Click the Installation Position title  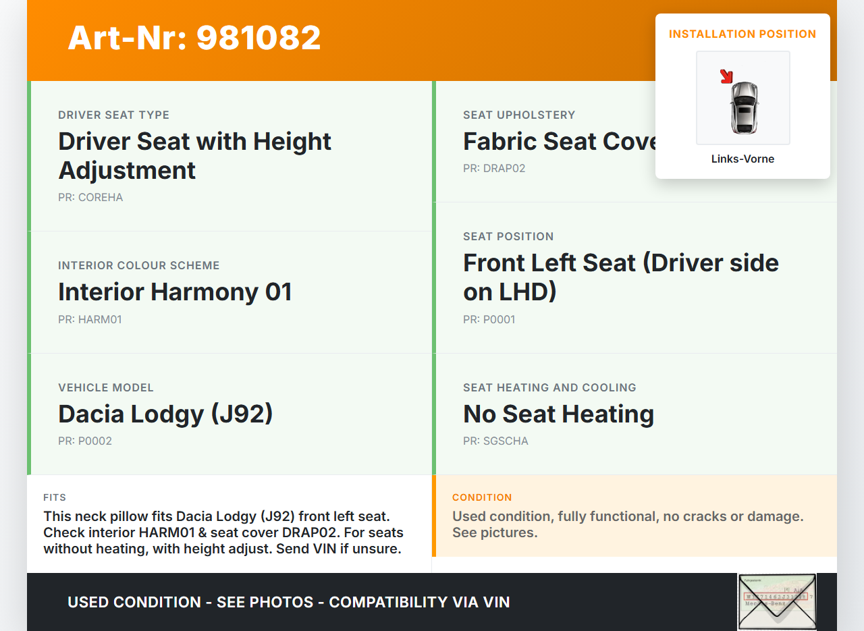[x=742, y=34]
